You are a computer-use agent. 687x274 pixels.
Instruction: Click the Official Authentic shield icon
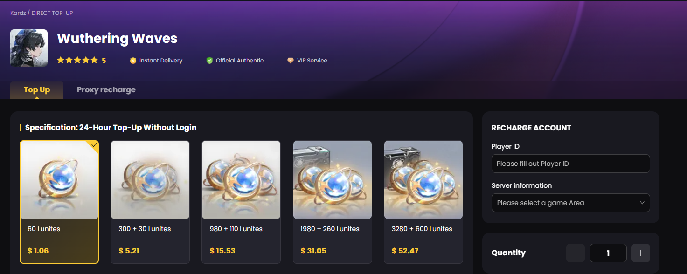coord(209,61)
